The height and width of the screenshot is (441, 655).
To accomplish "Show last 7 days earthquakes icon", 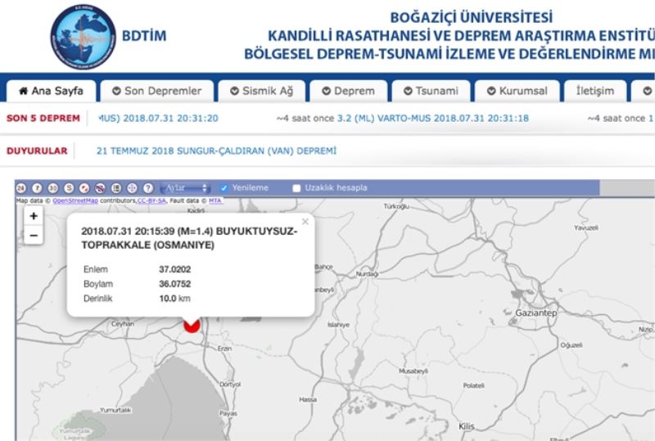I will 37,188.
